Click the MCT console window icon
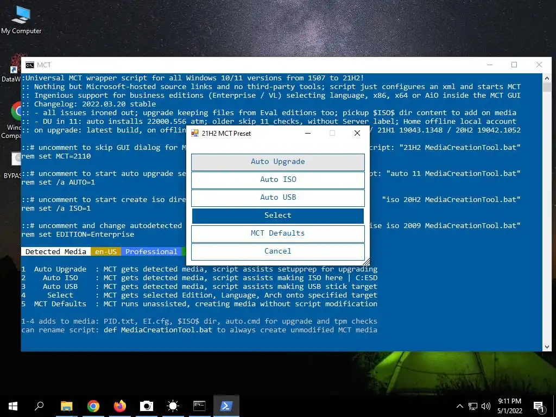 tap(29, 65)
